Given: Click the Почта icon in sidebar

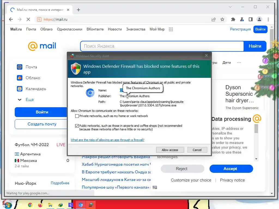Looking at the screenshot, I should pos(20,67).
